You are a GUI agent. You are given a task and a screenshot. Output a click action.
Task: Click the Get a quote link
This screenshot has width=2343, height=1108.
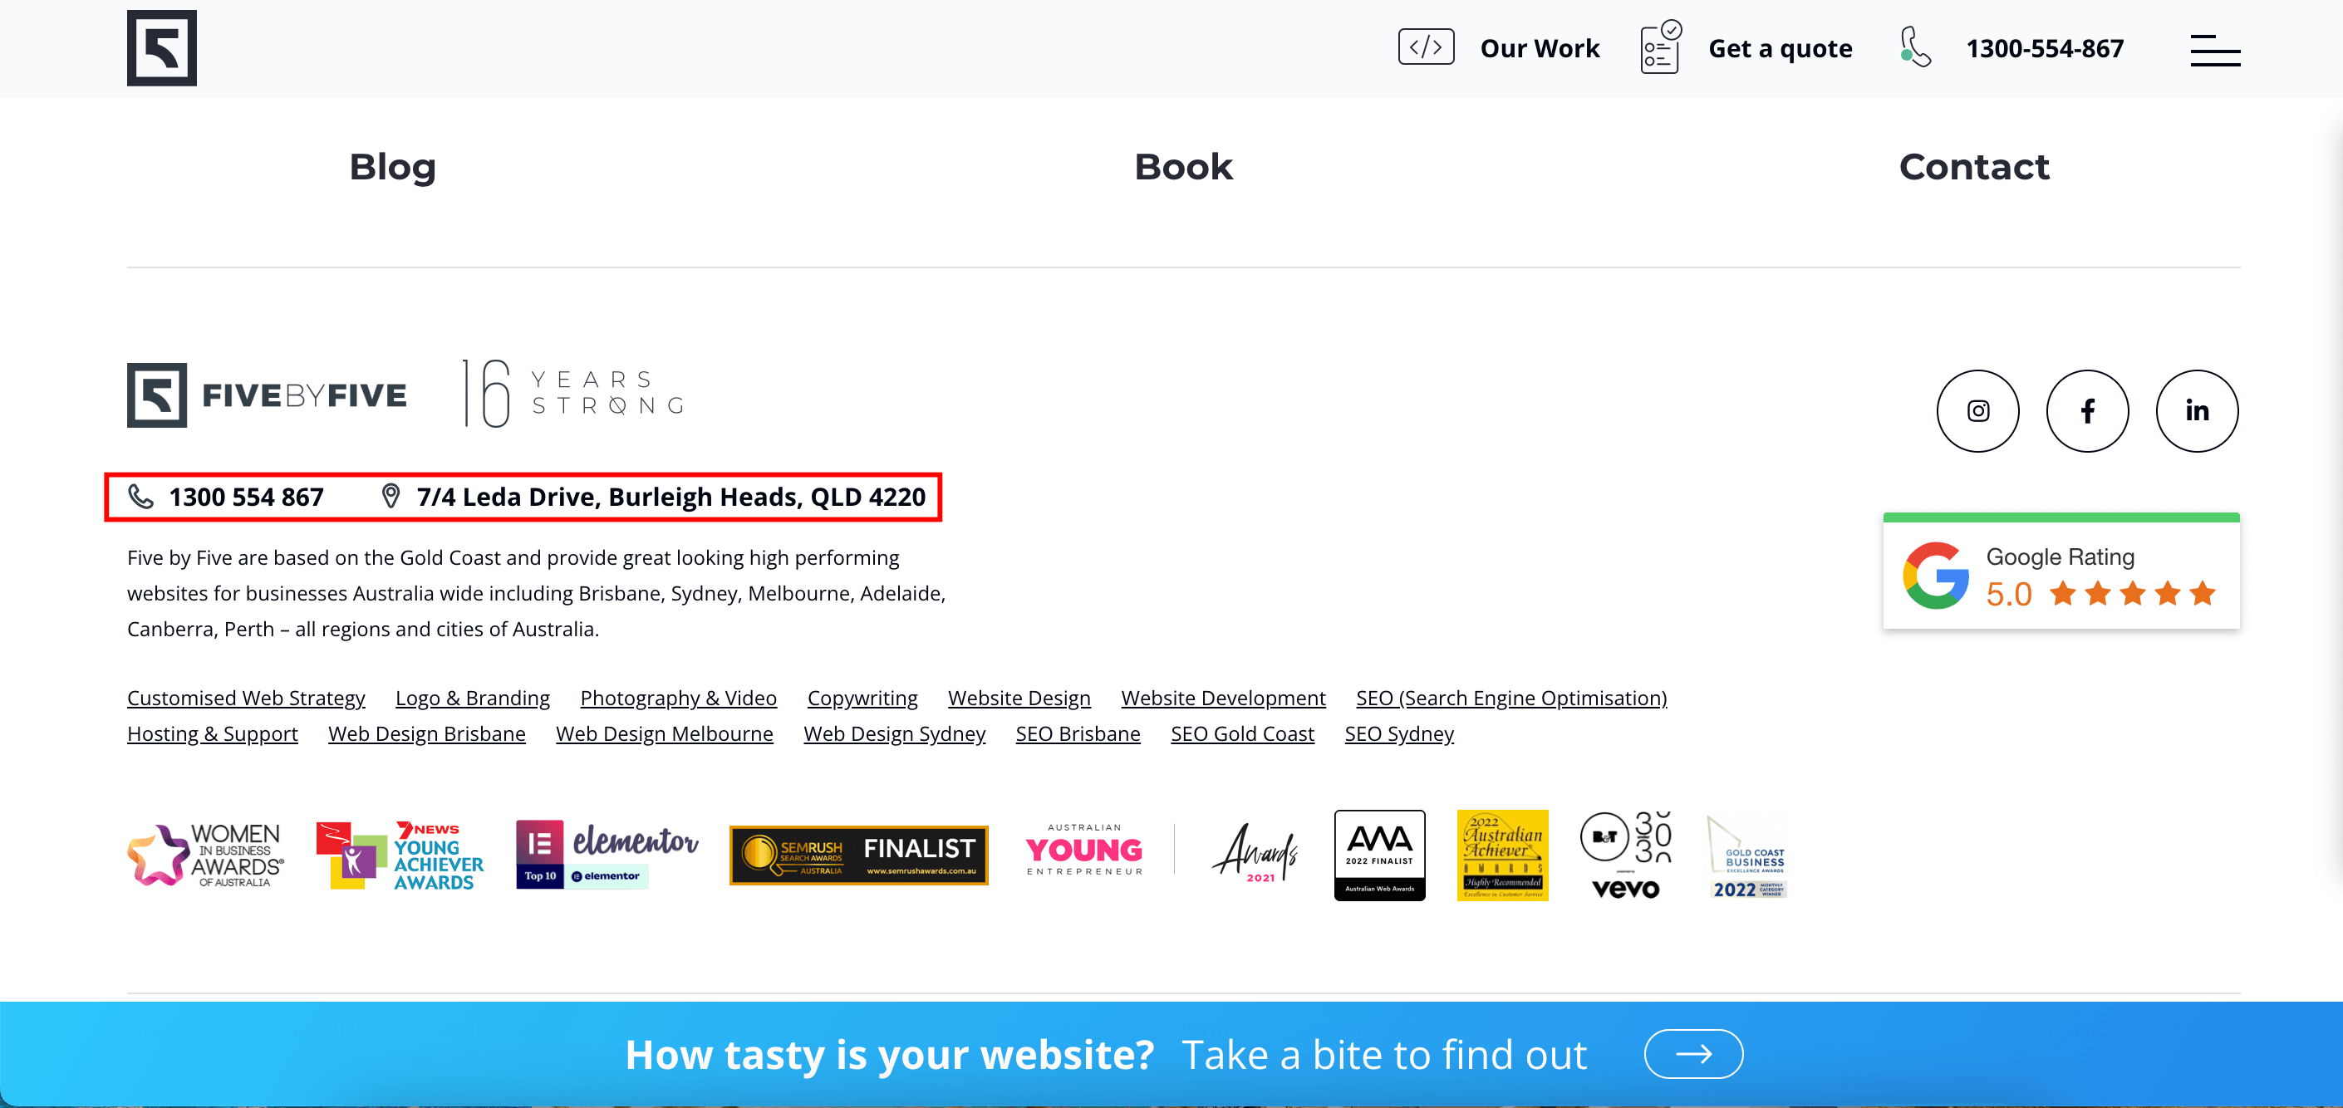[1779, 48]
